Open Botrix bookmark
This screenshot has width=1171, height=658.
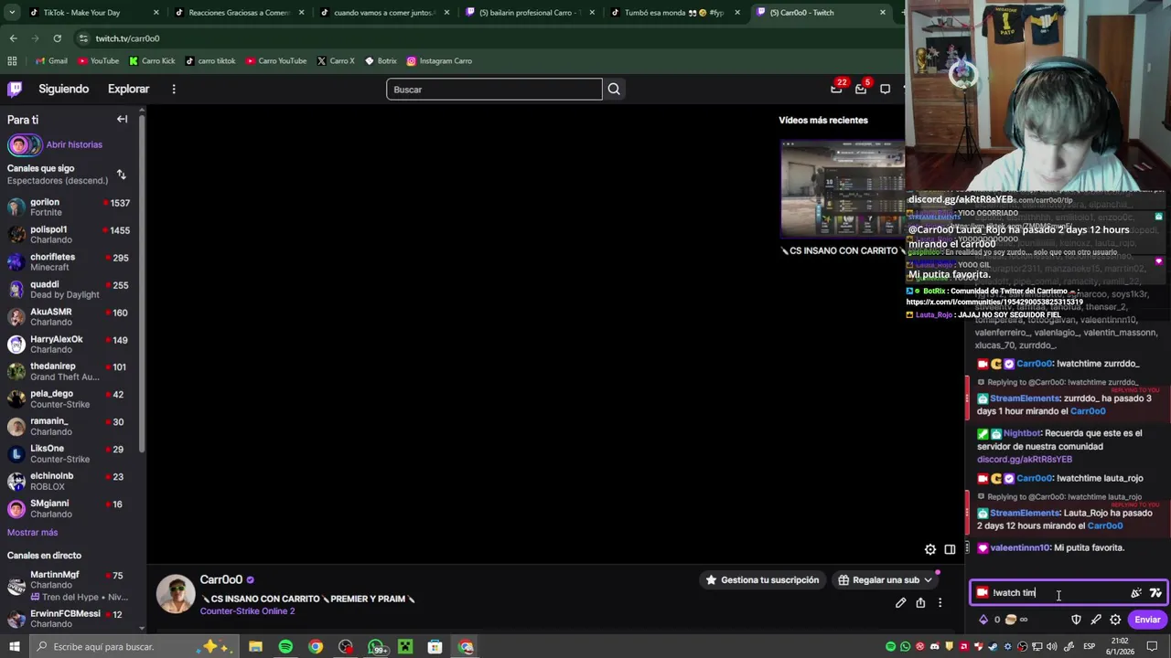click(381, 61)
